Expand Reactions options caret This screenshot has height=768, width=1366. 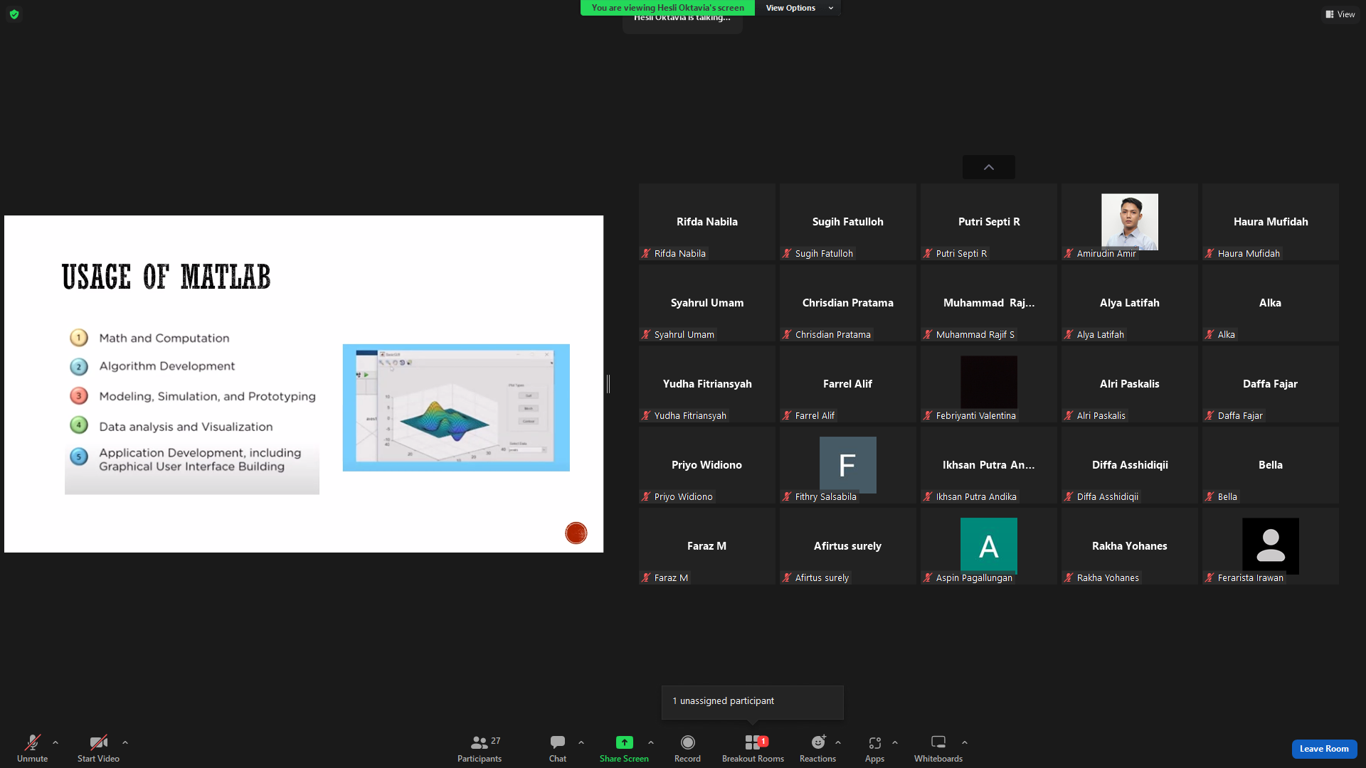point(838,742)
